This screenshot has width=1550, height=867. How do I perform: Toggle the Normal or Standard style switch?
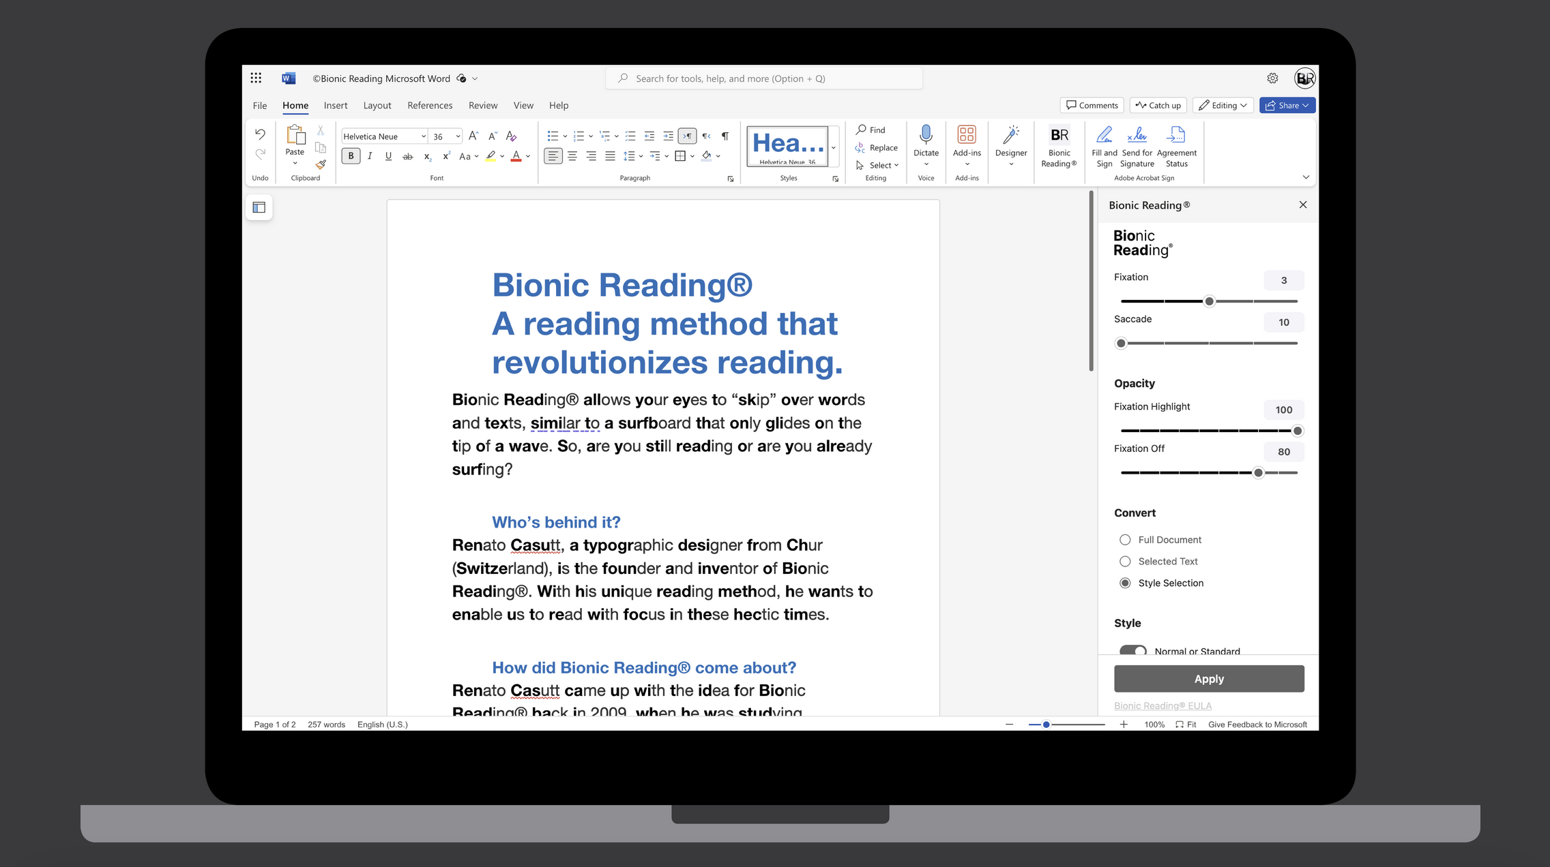point(1133,650)
